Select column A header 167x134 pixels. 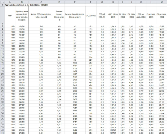click(x=10, y=2)
